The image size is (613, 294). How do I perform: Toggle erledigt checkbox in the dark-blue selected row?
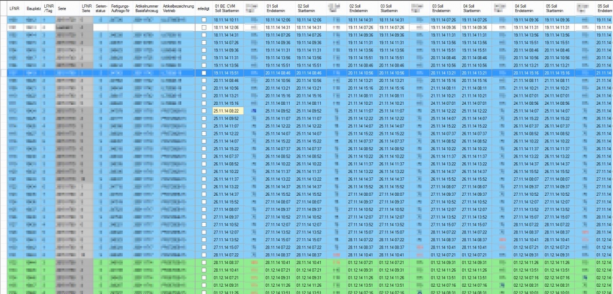coord(204,72)
